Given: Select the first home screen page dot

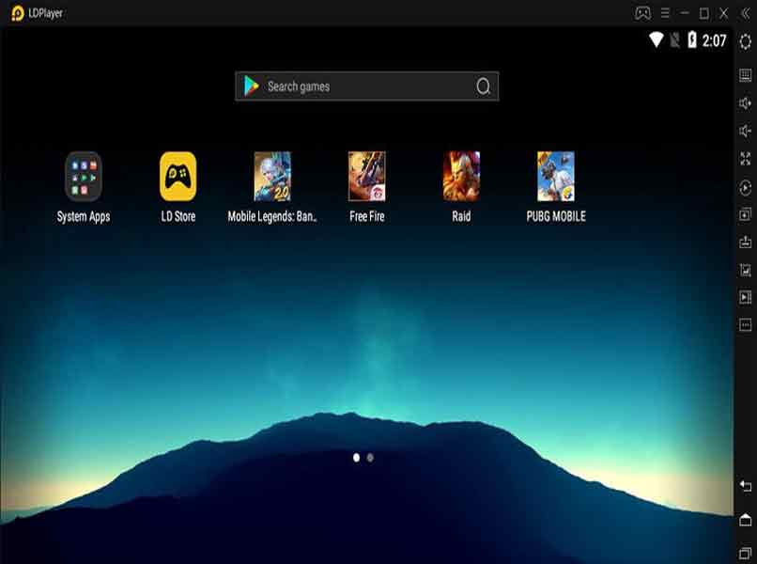Looking at the screenshot, I should (x=356, y=457).
